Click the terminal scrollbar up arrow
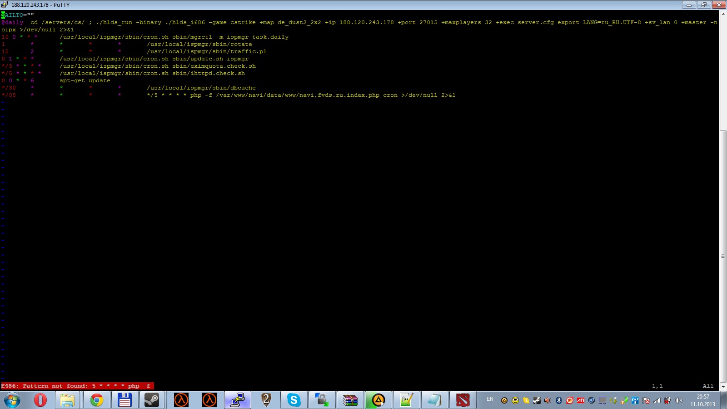 pyautogui.click(x=723, y=14)
